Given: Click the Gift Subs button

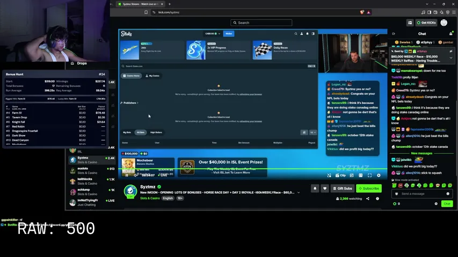Looking at the screenshot, I should pyautogui.click(x=343, y=188).
